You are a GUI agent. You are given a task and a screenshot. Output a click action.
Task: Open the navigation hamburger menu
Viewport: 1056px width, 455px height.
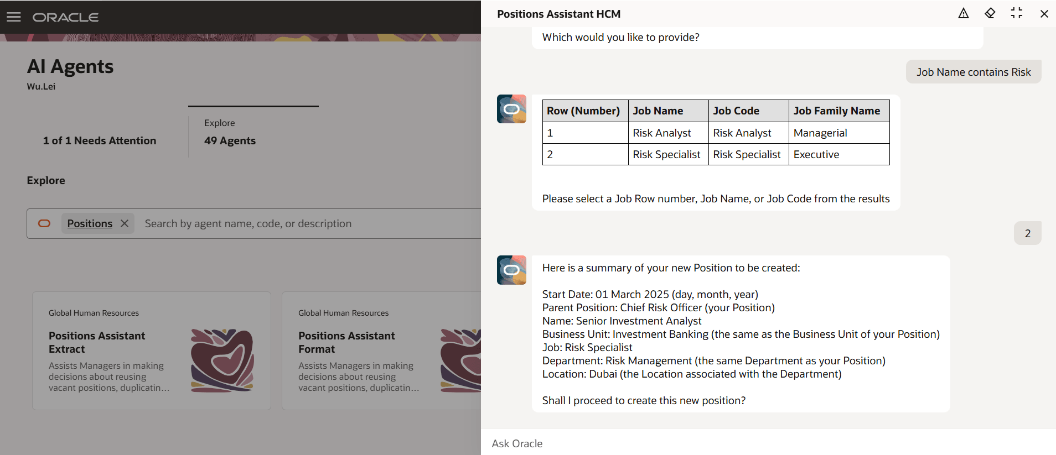click(14, 17)
